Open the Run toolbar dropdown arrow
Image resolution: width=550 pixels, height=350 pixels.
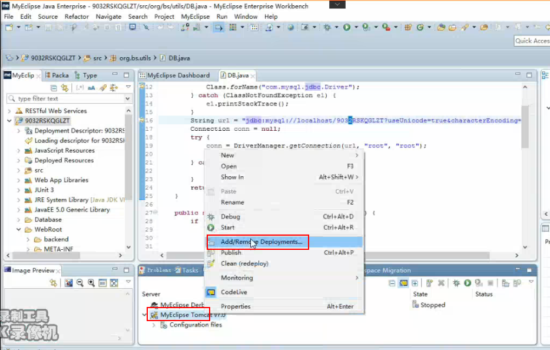[356, 27]
